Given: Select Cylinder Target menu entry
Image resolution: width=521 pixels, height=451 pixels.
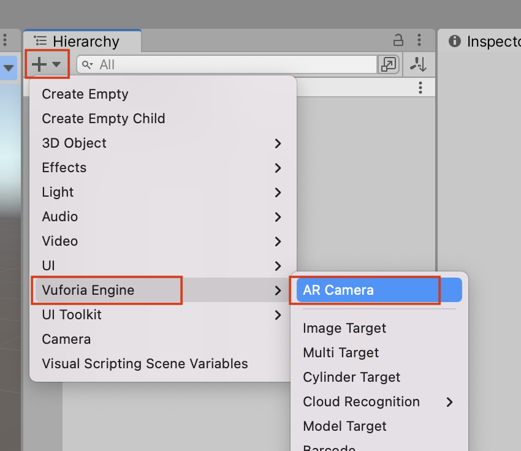Looking at the screenshot, I should [351, 377].
